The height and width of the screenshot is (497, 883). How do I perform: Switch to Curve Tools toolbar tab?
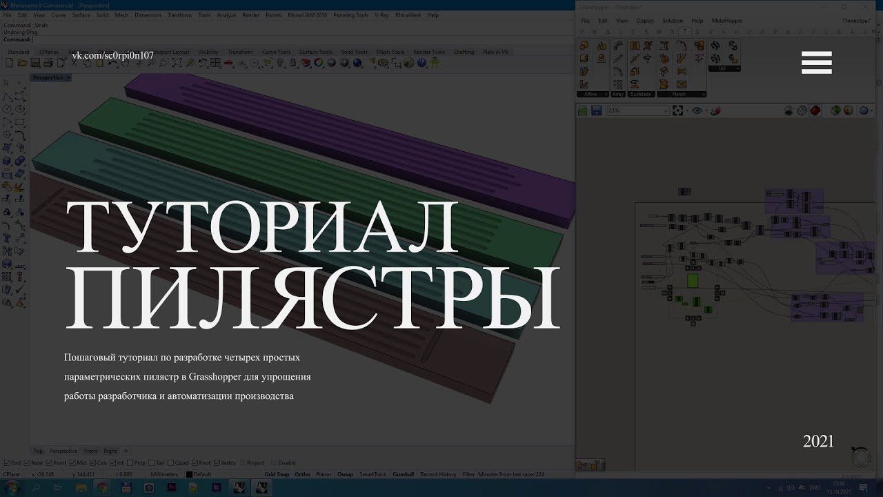(x=276, y=52)
